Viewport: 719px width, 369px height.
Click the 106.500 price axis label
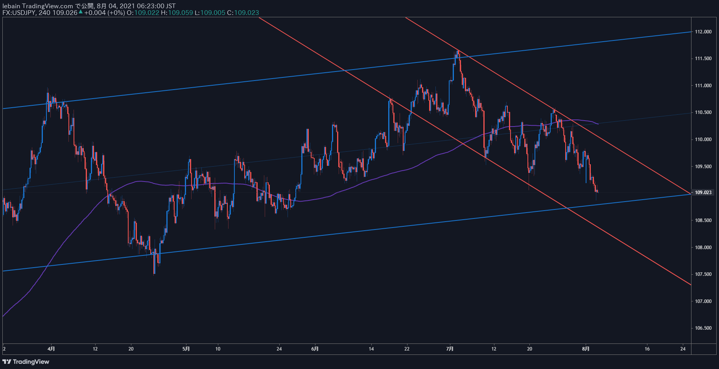click(x=703, y=328)
